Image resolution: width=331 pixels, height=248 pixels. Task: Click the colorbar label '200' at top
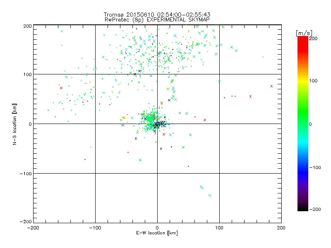[313, 38]
